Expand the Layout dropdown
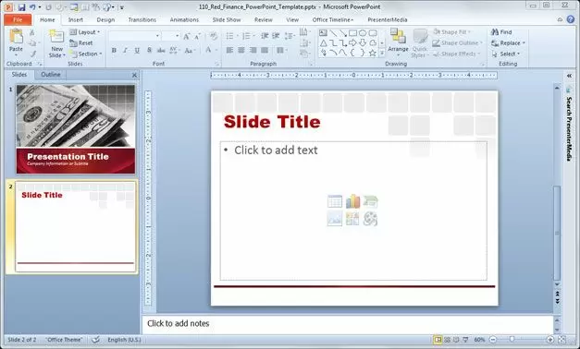Image resolution: width=580 pixels, height=349 pixels. click(85, 32)
